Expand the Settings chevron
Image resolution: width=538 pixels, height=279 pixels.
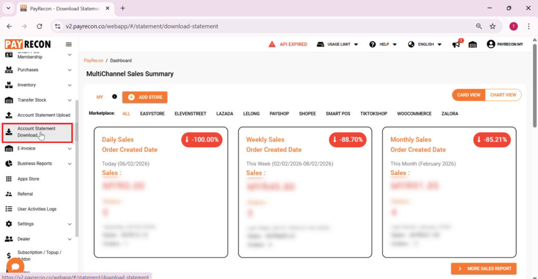[70, 224]
